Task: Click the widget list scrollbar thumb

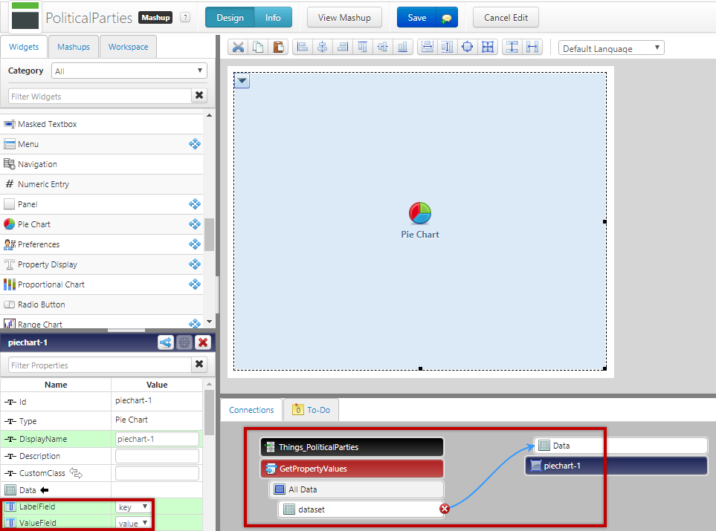Action: (209, 235)
